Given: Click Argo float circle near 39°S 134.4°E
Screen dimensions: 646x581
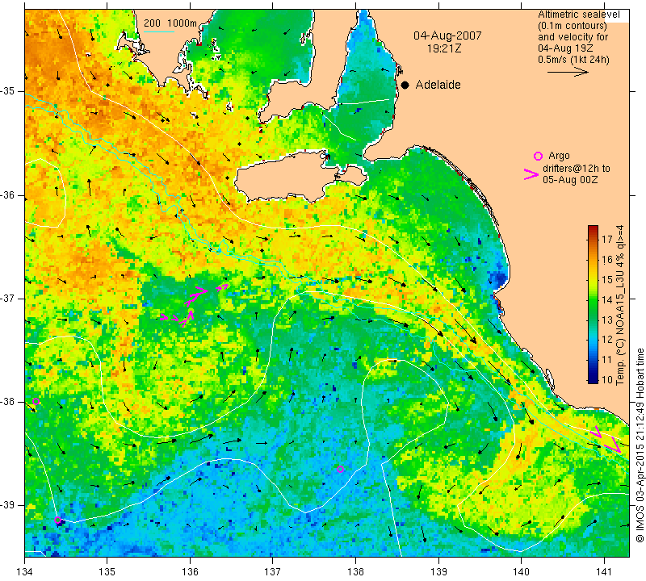Looking at the screenshot, I should click(57, 520).
